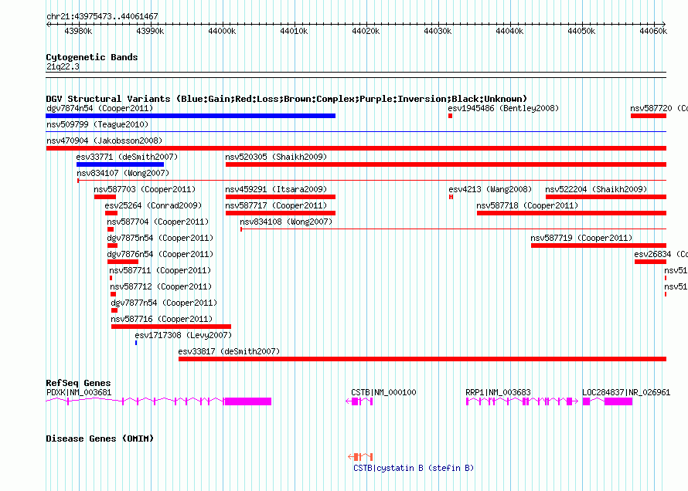
Task: Select the orange CSTB OMIM gene glyph
Action: pyautogui.click(x=360, y=457)
